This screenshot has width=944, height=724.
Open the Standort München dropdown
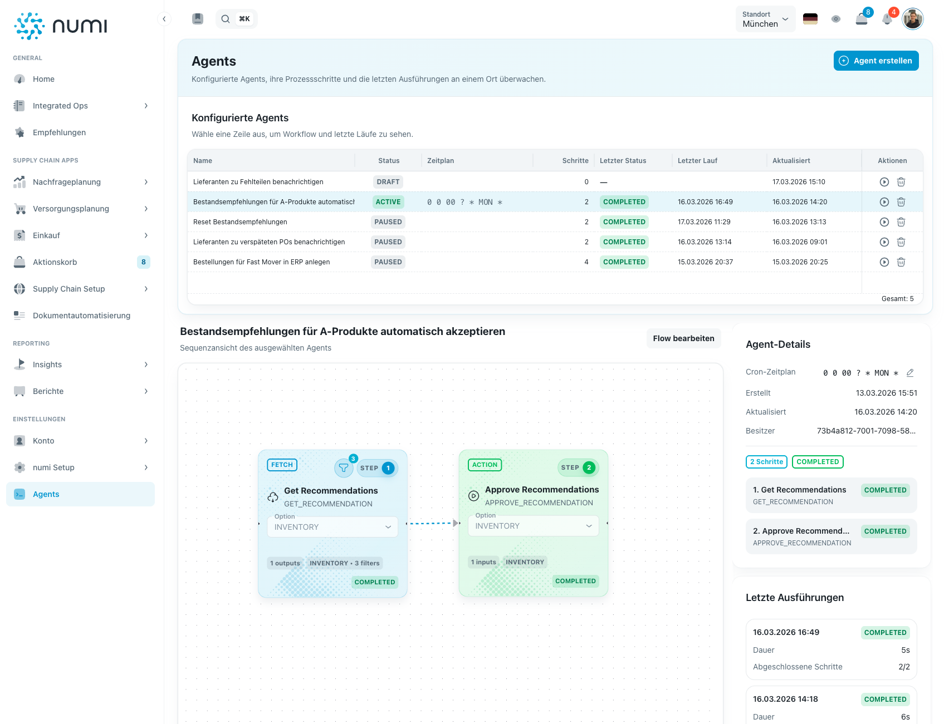[765, 19]
